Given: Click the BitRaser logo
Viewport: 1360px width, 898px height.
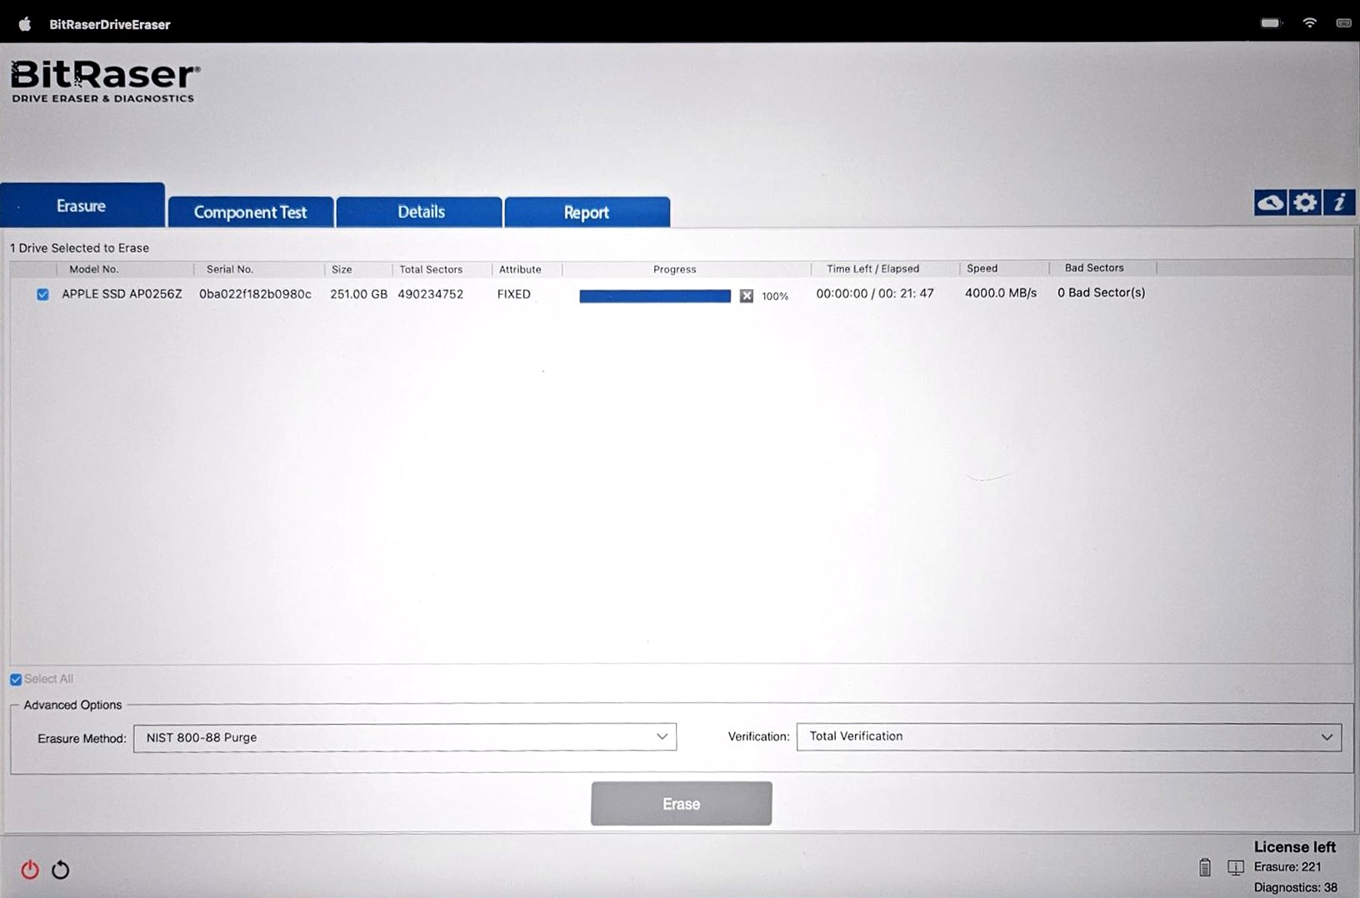Looking at the screenshot, I should coord(105,81).
